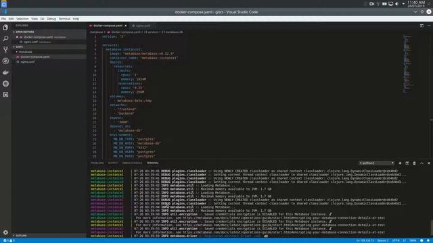The image size is (433, 243).
Task: Click the metabase-db breadcrumb segment
Action: pyautogui.click(x=173, y=32)
